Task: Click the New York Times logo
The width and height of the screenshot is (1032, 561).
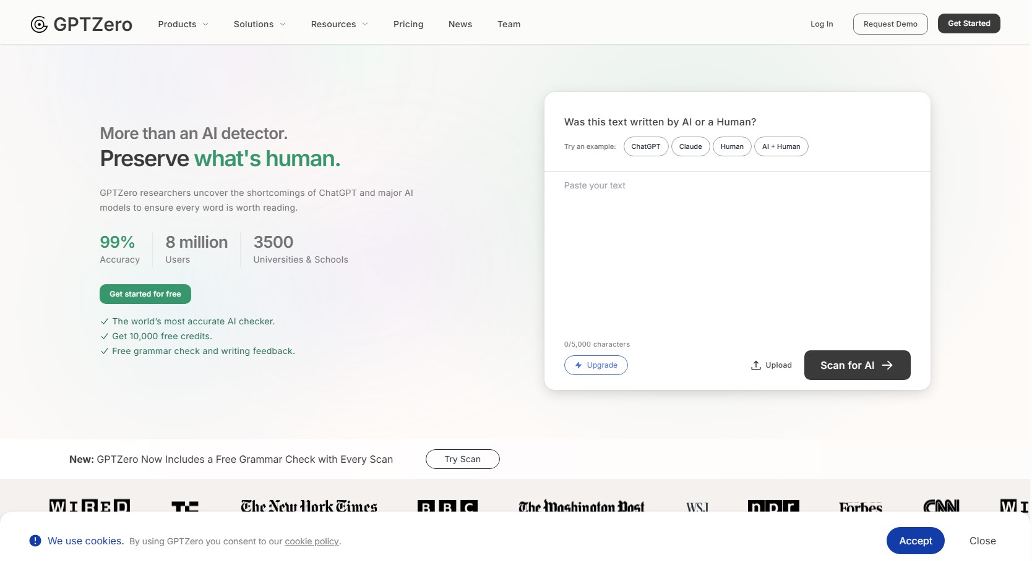Action: coord(309,506)
